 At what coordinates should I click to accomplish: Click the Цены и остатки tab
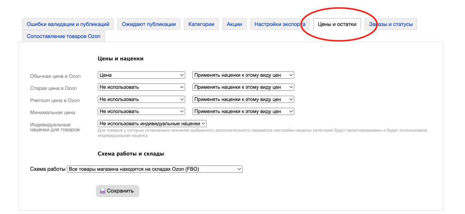(337, 24)
